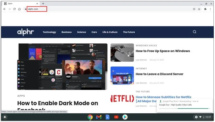Image resolution: width=215 pixels, height=122 pixels.
Task: Open a new tab with the plus button
Action: [x=43, y=3]
